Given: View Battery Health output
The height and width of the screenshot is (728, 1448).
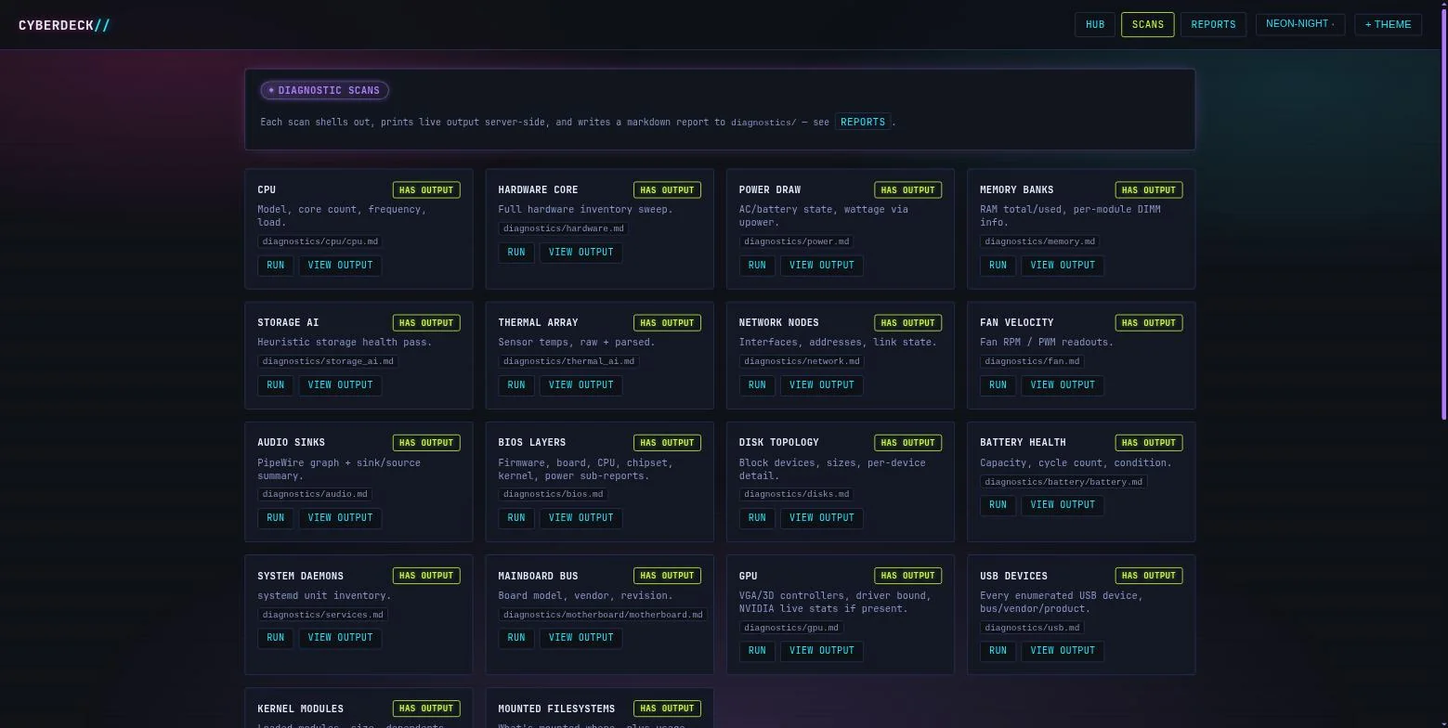Looking at the screenshot, I should [x=1063, y=504].
